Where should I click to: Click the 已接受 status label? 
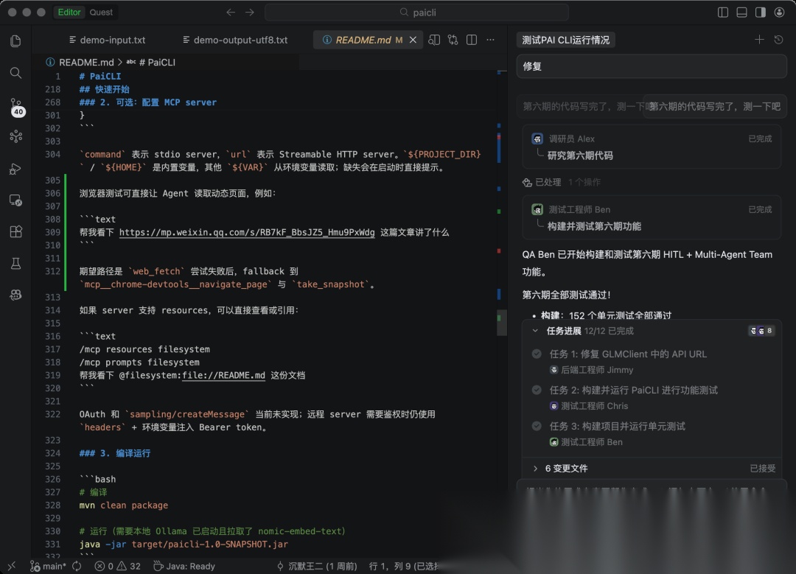click(x=763, y=469)
